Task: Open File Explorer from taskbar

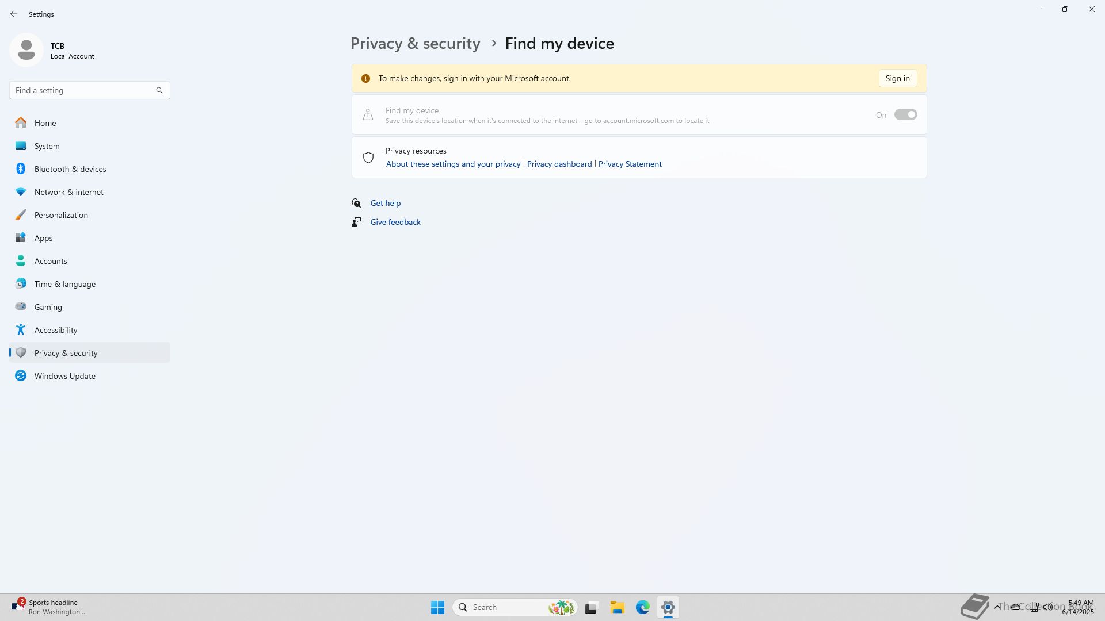Action: click(617, 607)
